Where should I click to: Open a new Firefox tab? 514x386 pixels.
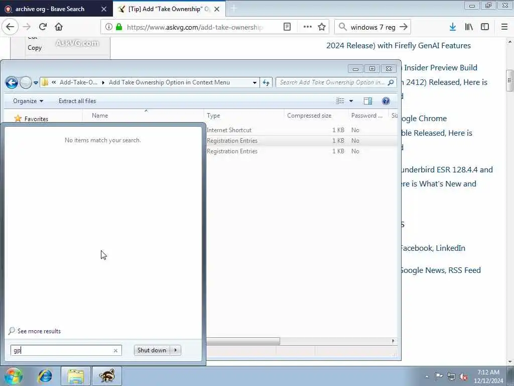click(234, 9)
